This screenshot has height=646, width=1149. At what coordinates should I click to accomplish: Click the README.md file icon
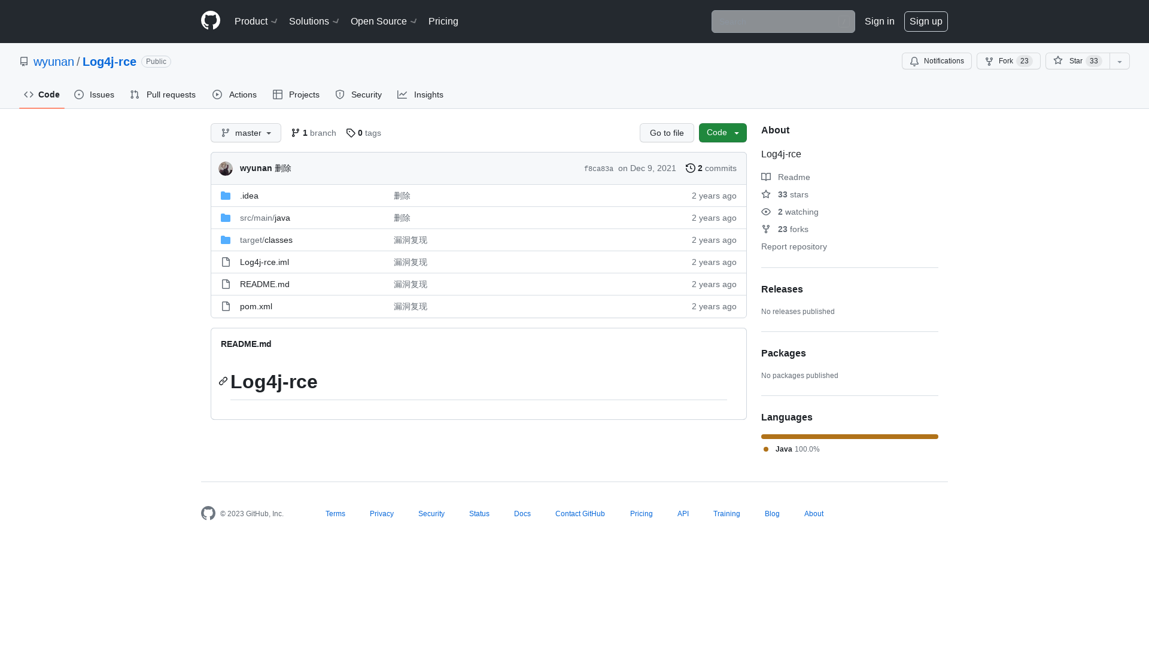click(226, 284)
